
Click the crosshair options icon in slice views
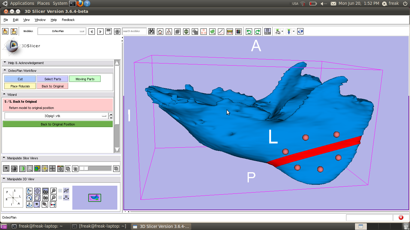point(45,169)
